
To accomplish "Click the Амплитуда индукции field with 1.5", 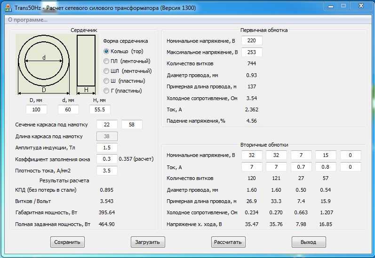I will tap(107, 148).
